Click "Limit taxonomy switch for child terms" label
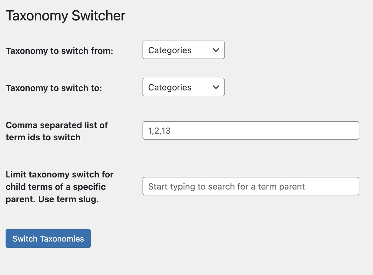Image resolution: width=373 pixels, height=275 pixels. tap(59, 175)
